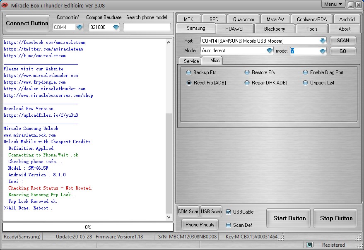Screen dimensions: 364x250
Task: Open the Qualcomm tab
Action: pos(243,19)
